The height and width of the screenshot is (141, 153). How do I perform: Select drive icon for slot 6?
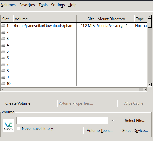point(3,58)
